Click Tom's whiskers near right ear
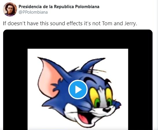 (x=99, y=71)
